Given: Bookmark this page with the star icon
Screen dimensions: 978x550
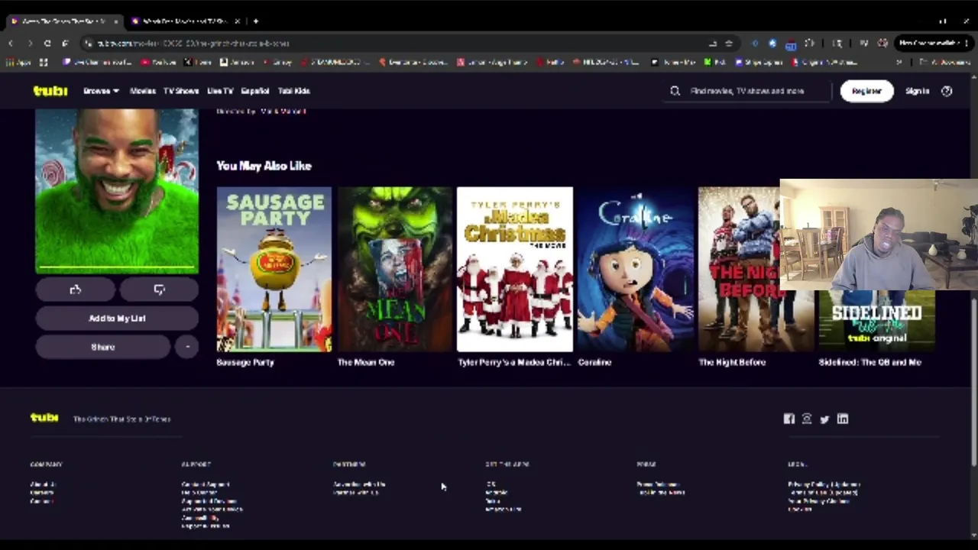Looking at the screenshot, I should click(728, 44).
